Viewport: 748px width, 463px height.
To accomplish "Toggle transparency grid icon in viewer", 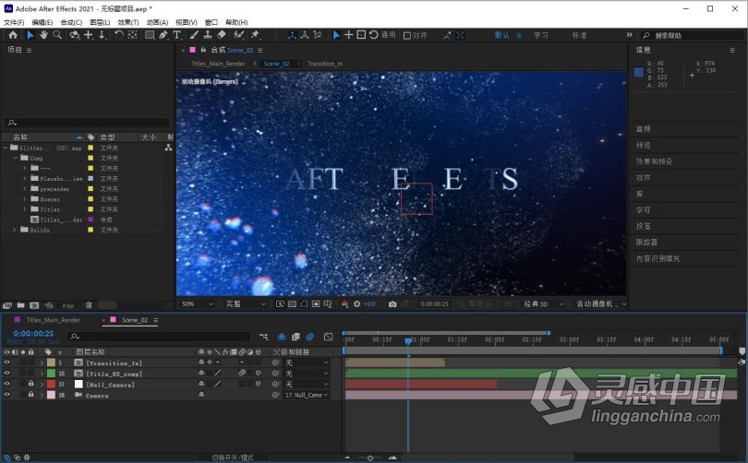I will [x=292, y=304].
